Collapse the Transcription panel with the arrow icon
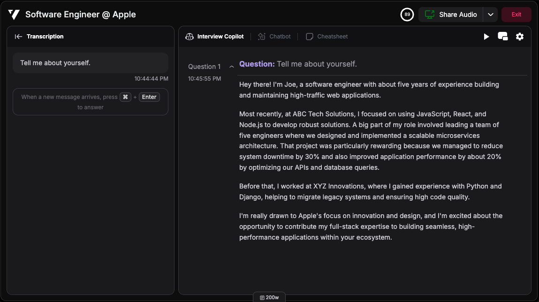Screen dimensions: 539x302 [18, 37]
